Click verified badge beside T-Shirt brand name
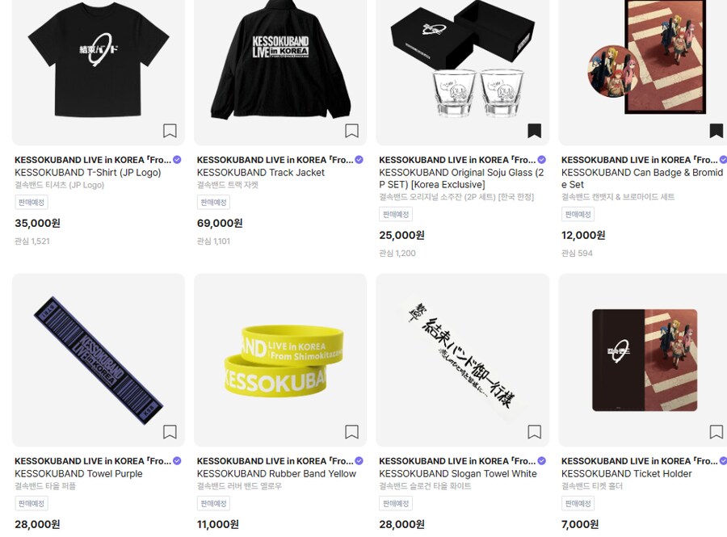The height and width of the screenshot is (537, 727). click(x=177, y=160)
